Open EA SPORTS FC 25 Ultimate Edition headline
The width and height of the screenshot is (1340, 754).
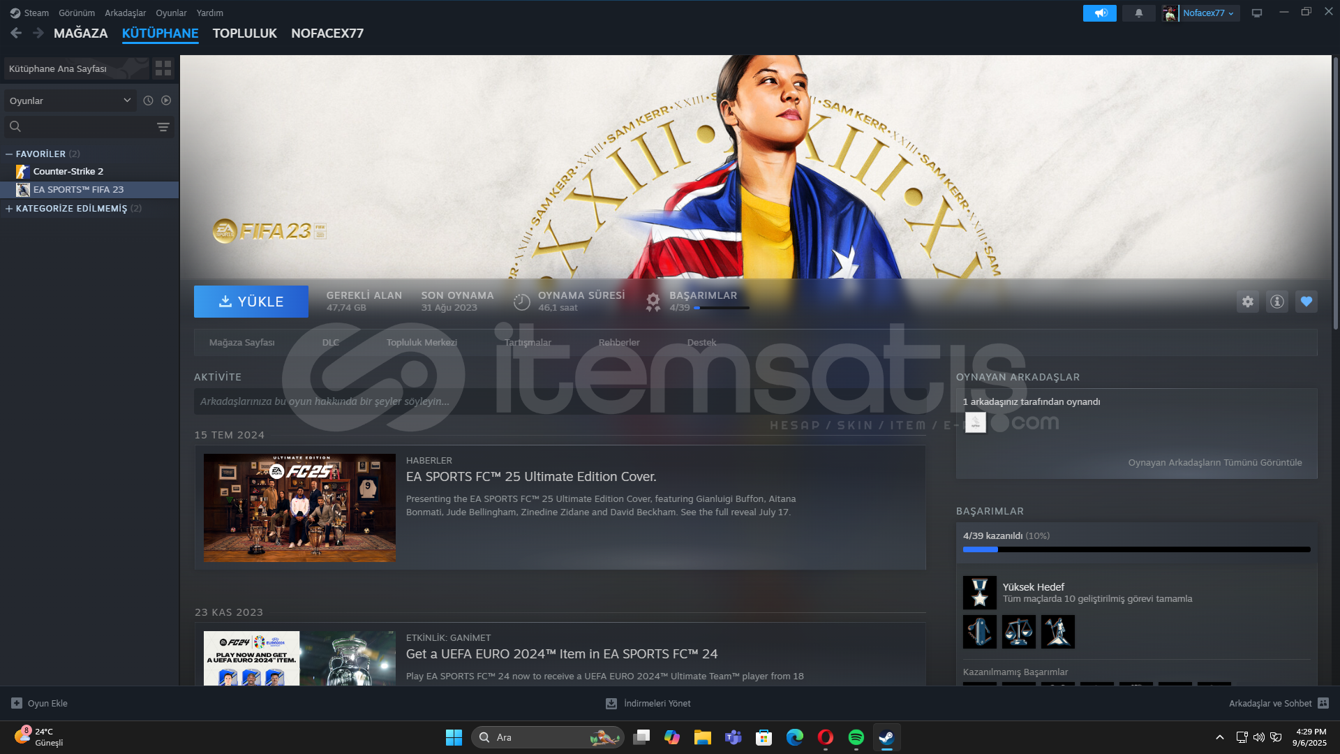click(x=531, y=477)
